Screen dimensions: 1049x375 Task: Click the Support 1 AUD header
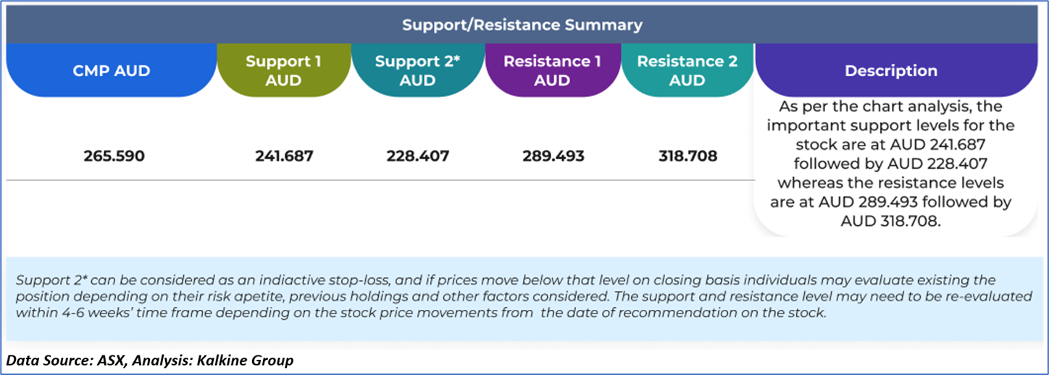tap(283, 71)
